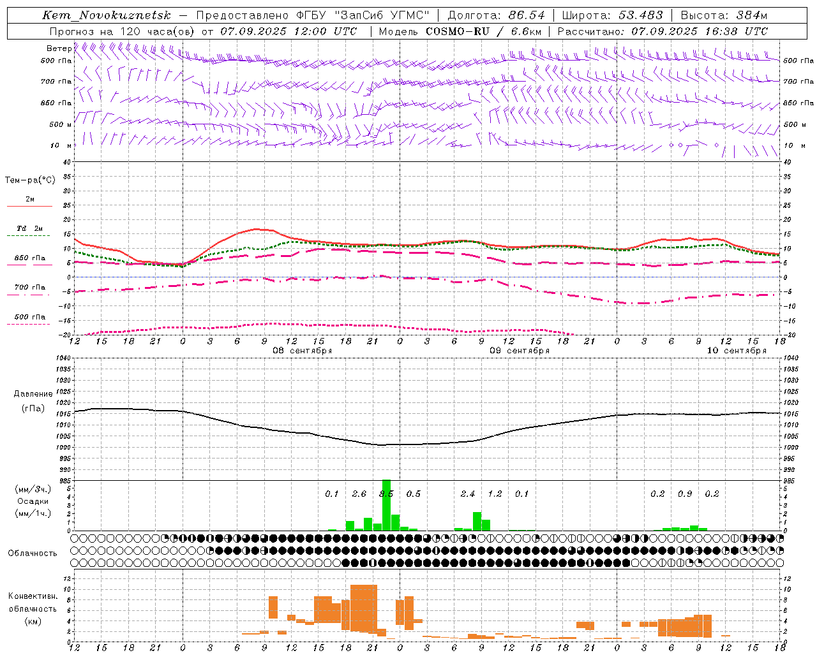This screenshot has width=817, height=653.
Task: Select the text Предоставлено ФГБУ "ЗапСиб УГМС"
Action: point(313,15)
